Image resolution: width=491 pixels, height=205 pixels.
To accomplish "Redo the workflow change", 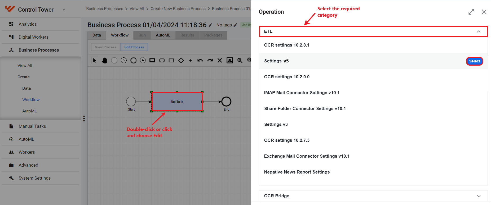I will 210,60.
